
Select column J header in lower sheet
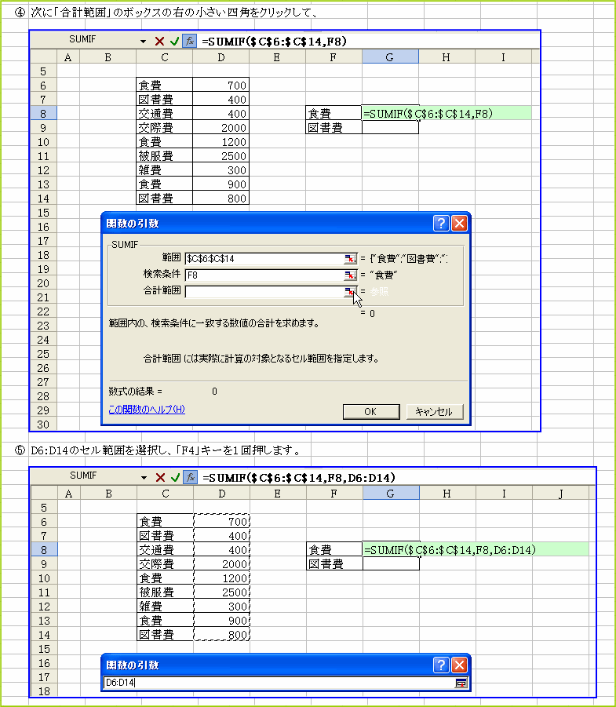coord(560,494)
